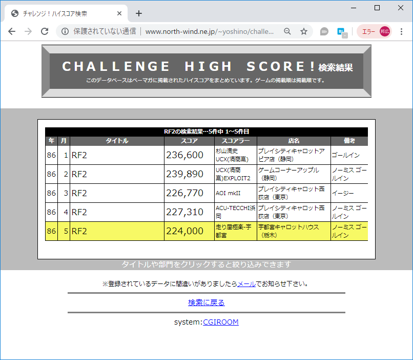This screenshot has width=413, height=360.
Task: Open the zoom magnifier in the address bar
Action: pos(287,31)
